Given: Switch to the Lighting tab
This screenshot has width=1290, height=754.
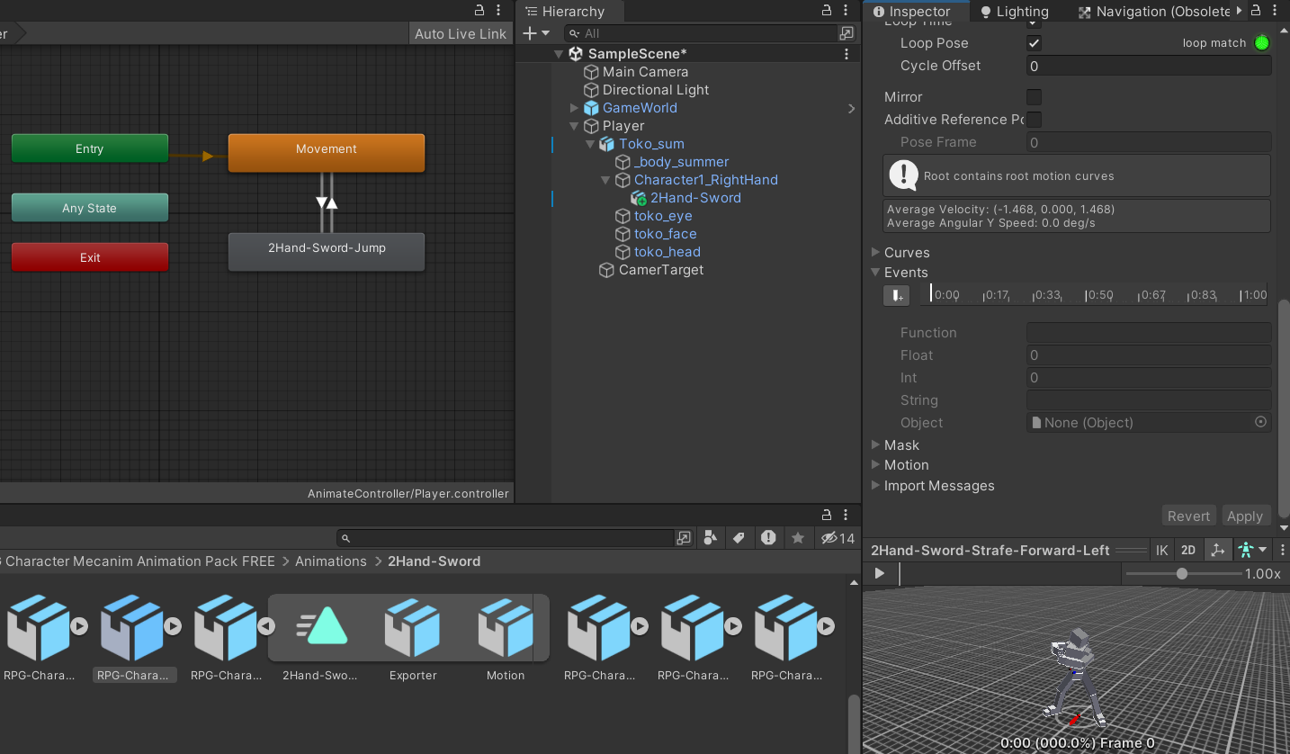Looking at the screenshot, I should 1014,12.
